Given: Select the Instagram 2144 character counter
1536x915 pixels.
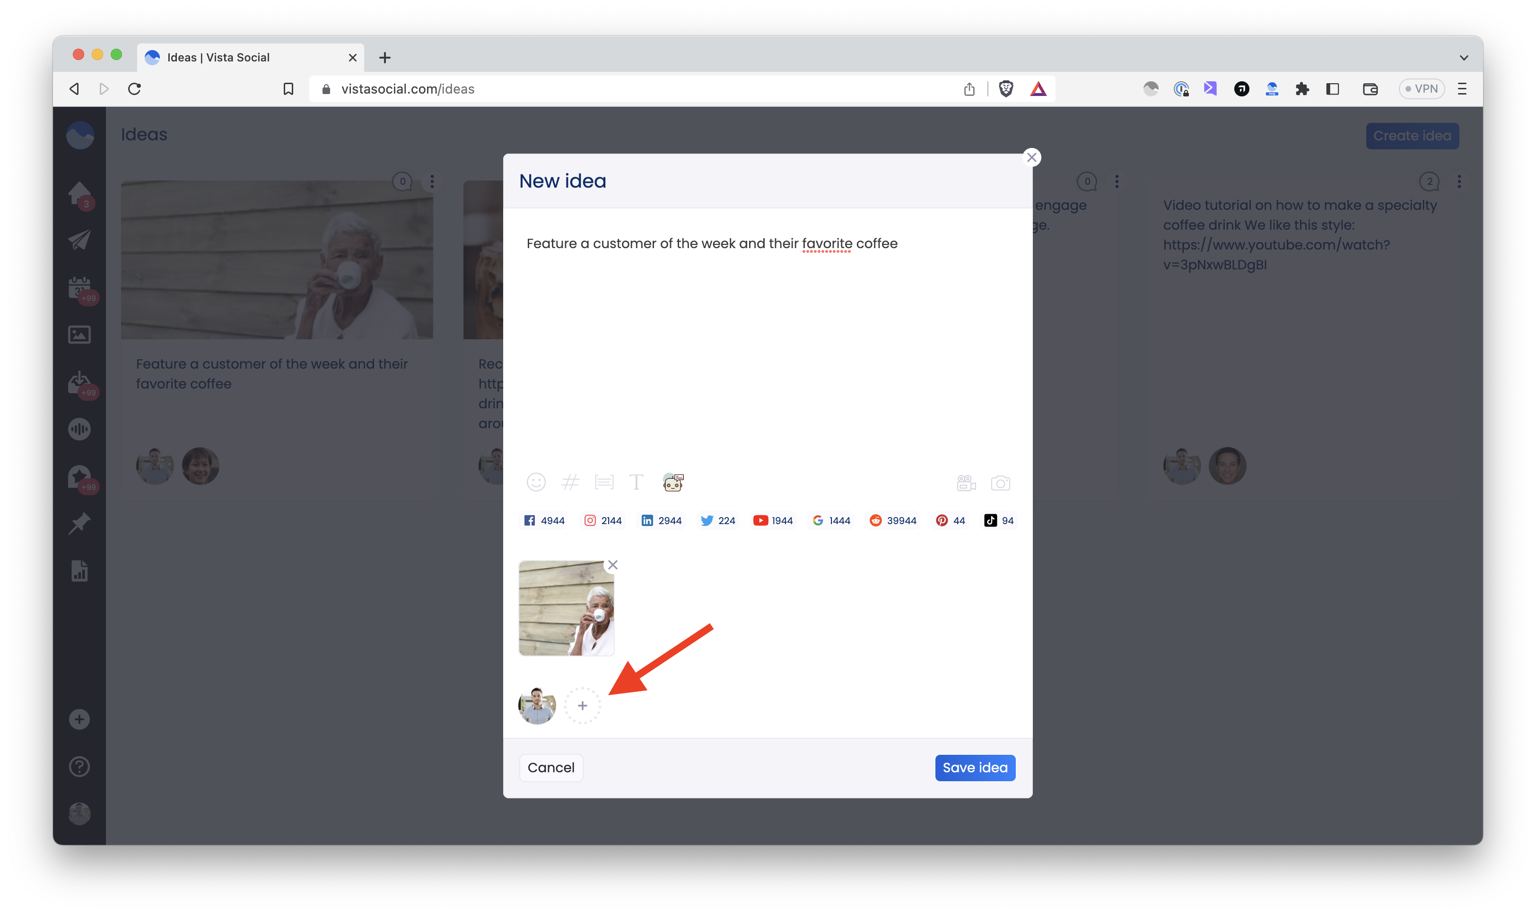Looking at the screenshot, I should (602, 520).
